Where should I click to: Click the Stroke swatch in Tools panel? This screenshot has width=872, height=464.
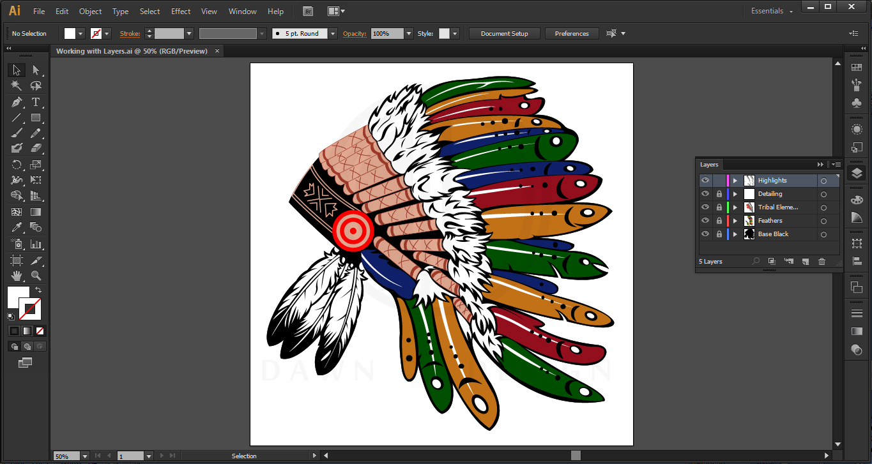(30, 309)
